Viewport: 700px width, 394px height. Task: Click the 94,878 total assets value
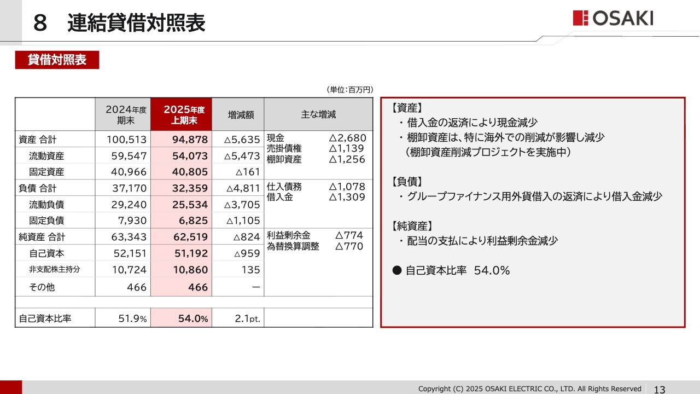coord(190,139)
